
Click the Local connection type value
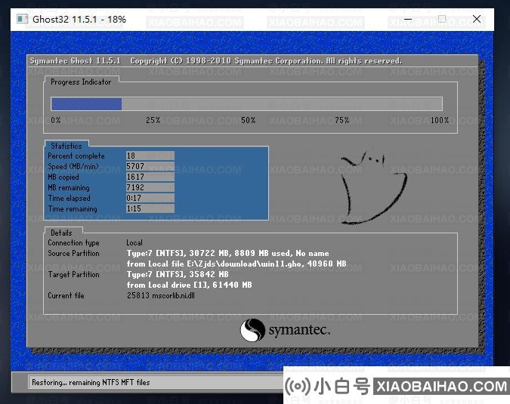point(134,243)
